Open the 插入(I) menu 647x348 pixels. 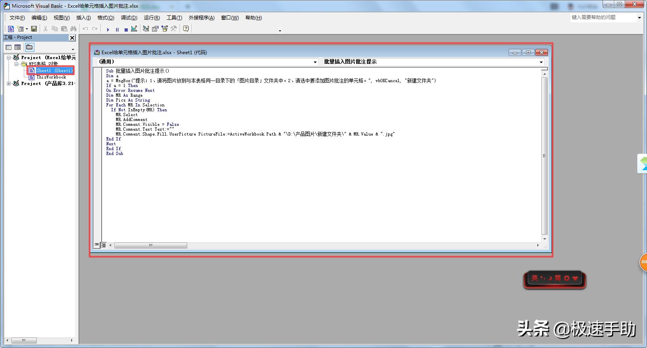(x=83, y=18)
